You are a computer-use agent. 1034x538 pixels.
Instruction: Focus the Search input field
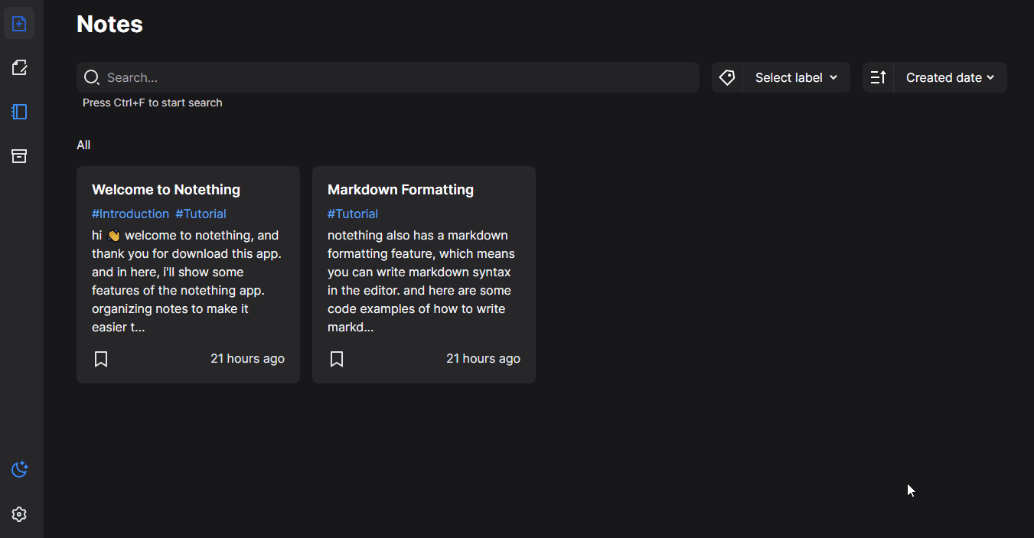388,77
